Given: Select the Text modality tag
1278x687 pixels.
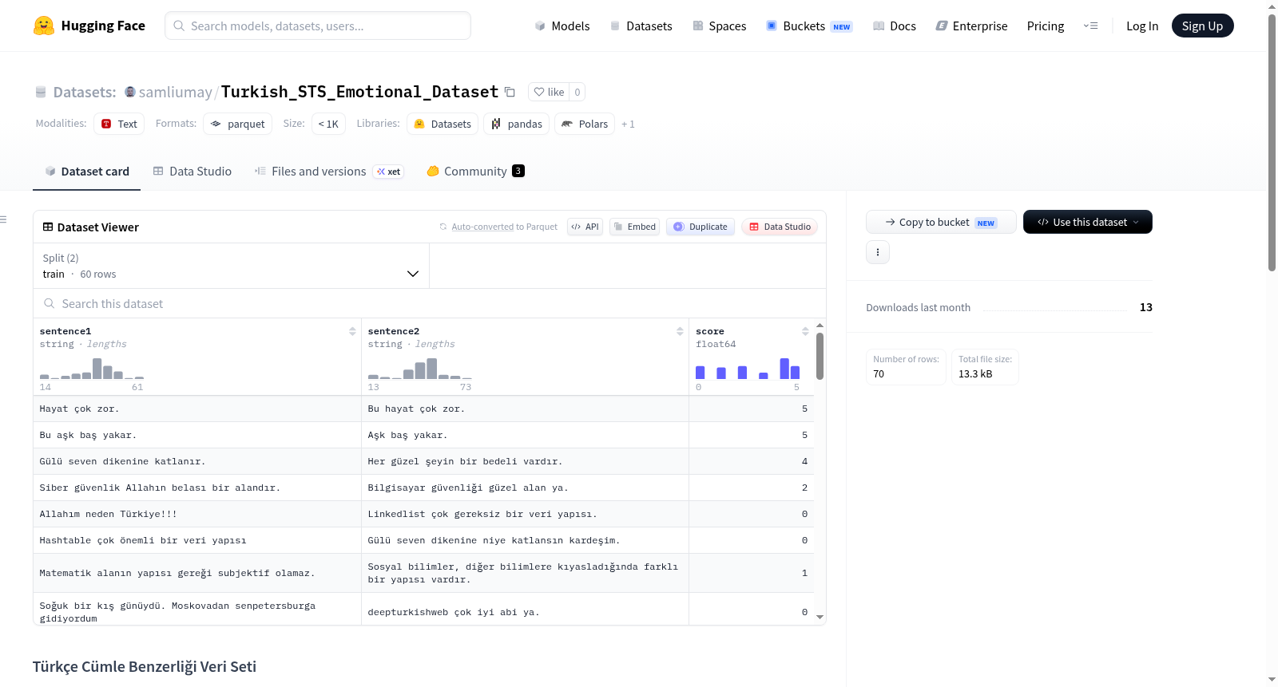Looking at the screenshot, I should tap(119, 124).
